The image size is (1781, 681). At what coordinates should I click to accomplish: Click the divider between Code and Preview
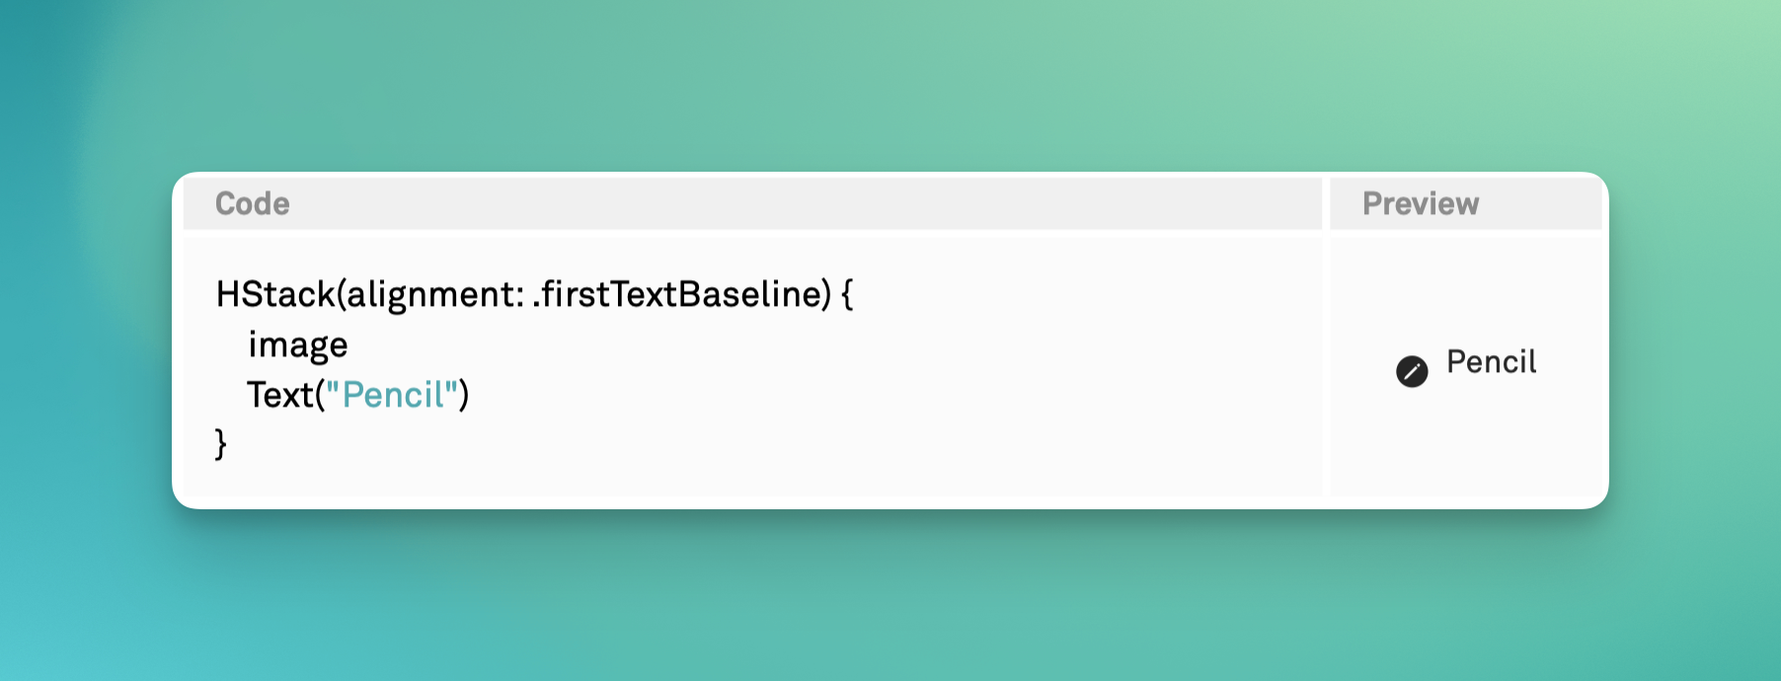[x=1326, y=336]
